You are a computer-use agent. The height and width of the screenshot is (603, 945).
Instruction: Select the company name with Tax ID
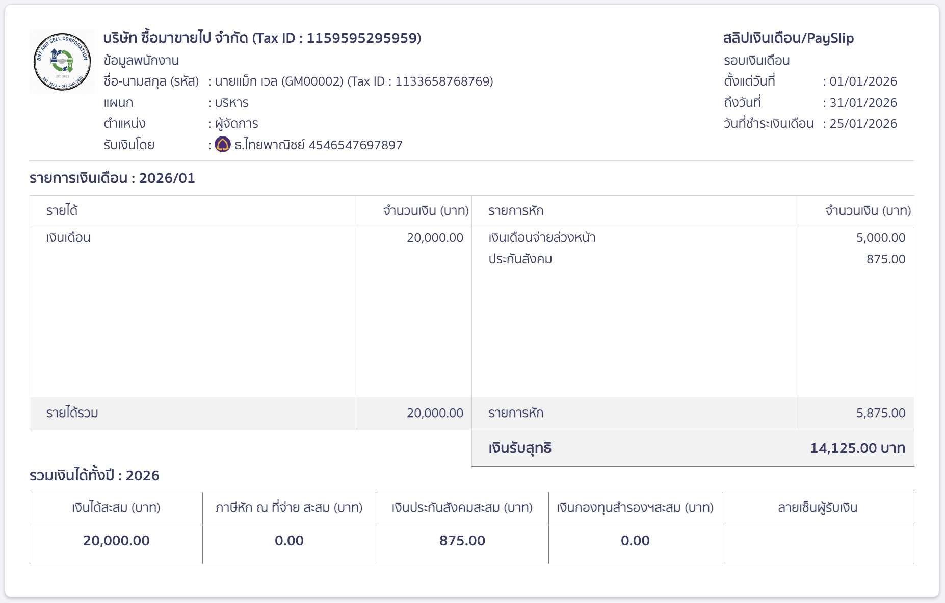pyautogui.click(x=262, y=38)
